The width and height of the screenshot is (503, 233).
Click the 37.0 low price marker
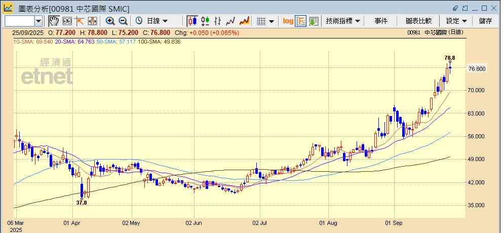tap(82, 203)
